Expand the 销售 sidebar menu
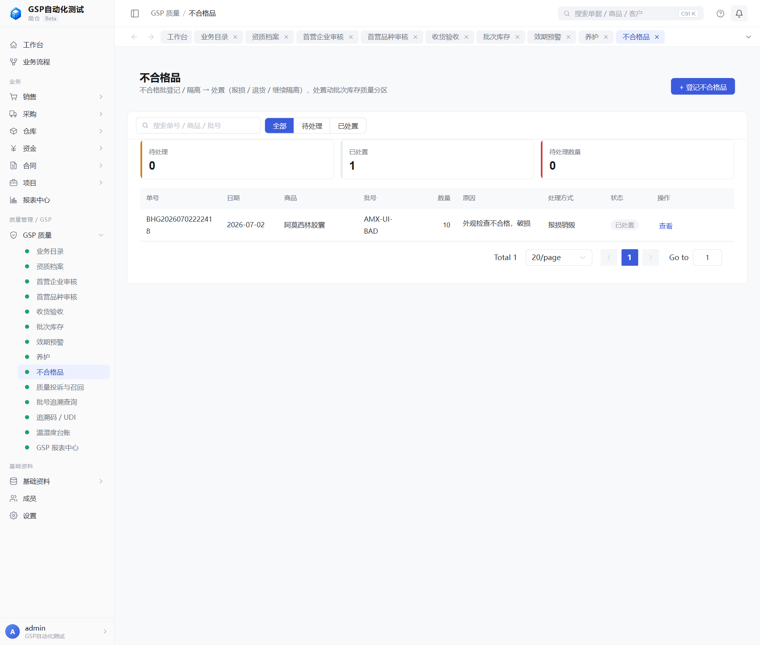 (57, 97)
